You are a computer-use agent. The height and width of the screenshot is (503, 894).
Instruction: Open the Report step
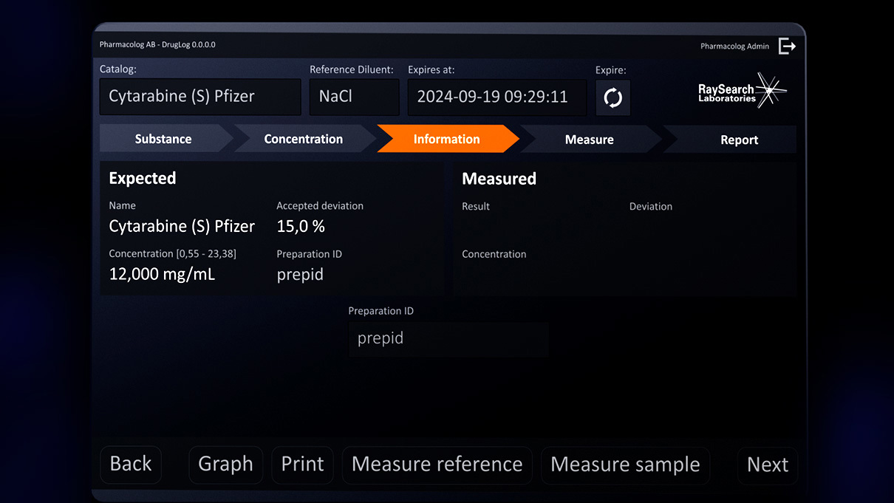pos(739,140)
